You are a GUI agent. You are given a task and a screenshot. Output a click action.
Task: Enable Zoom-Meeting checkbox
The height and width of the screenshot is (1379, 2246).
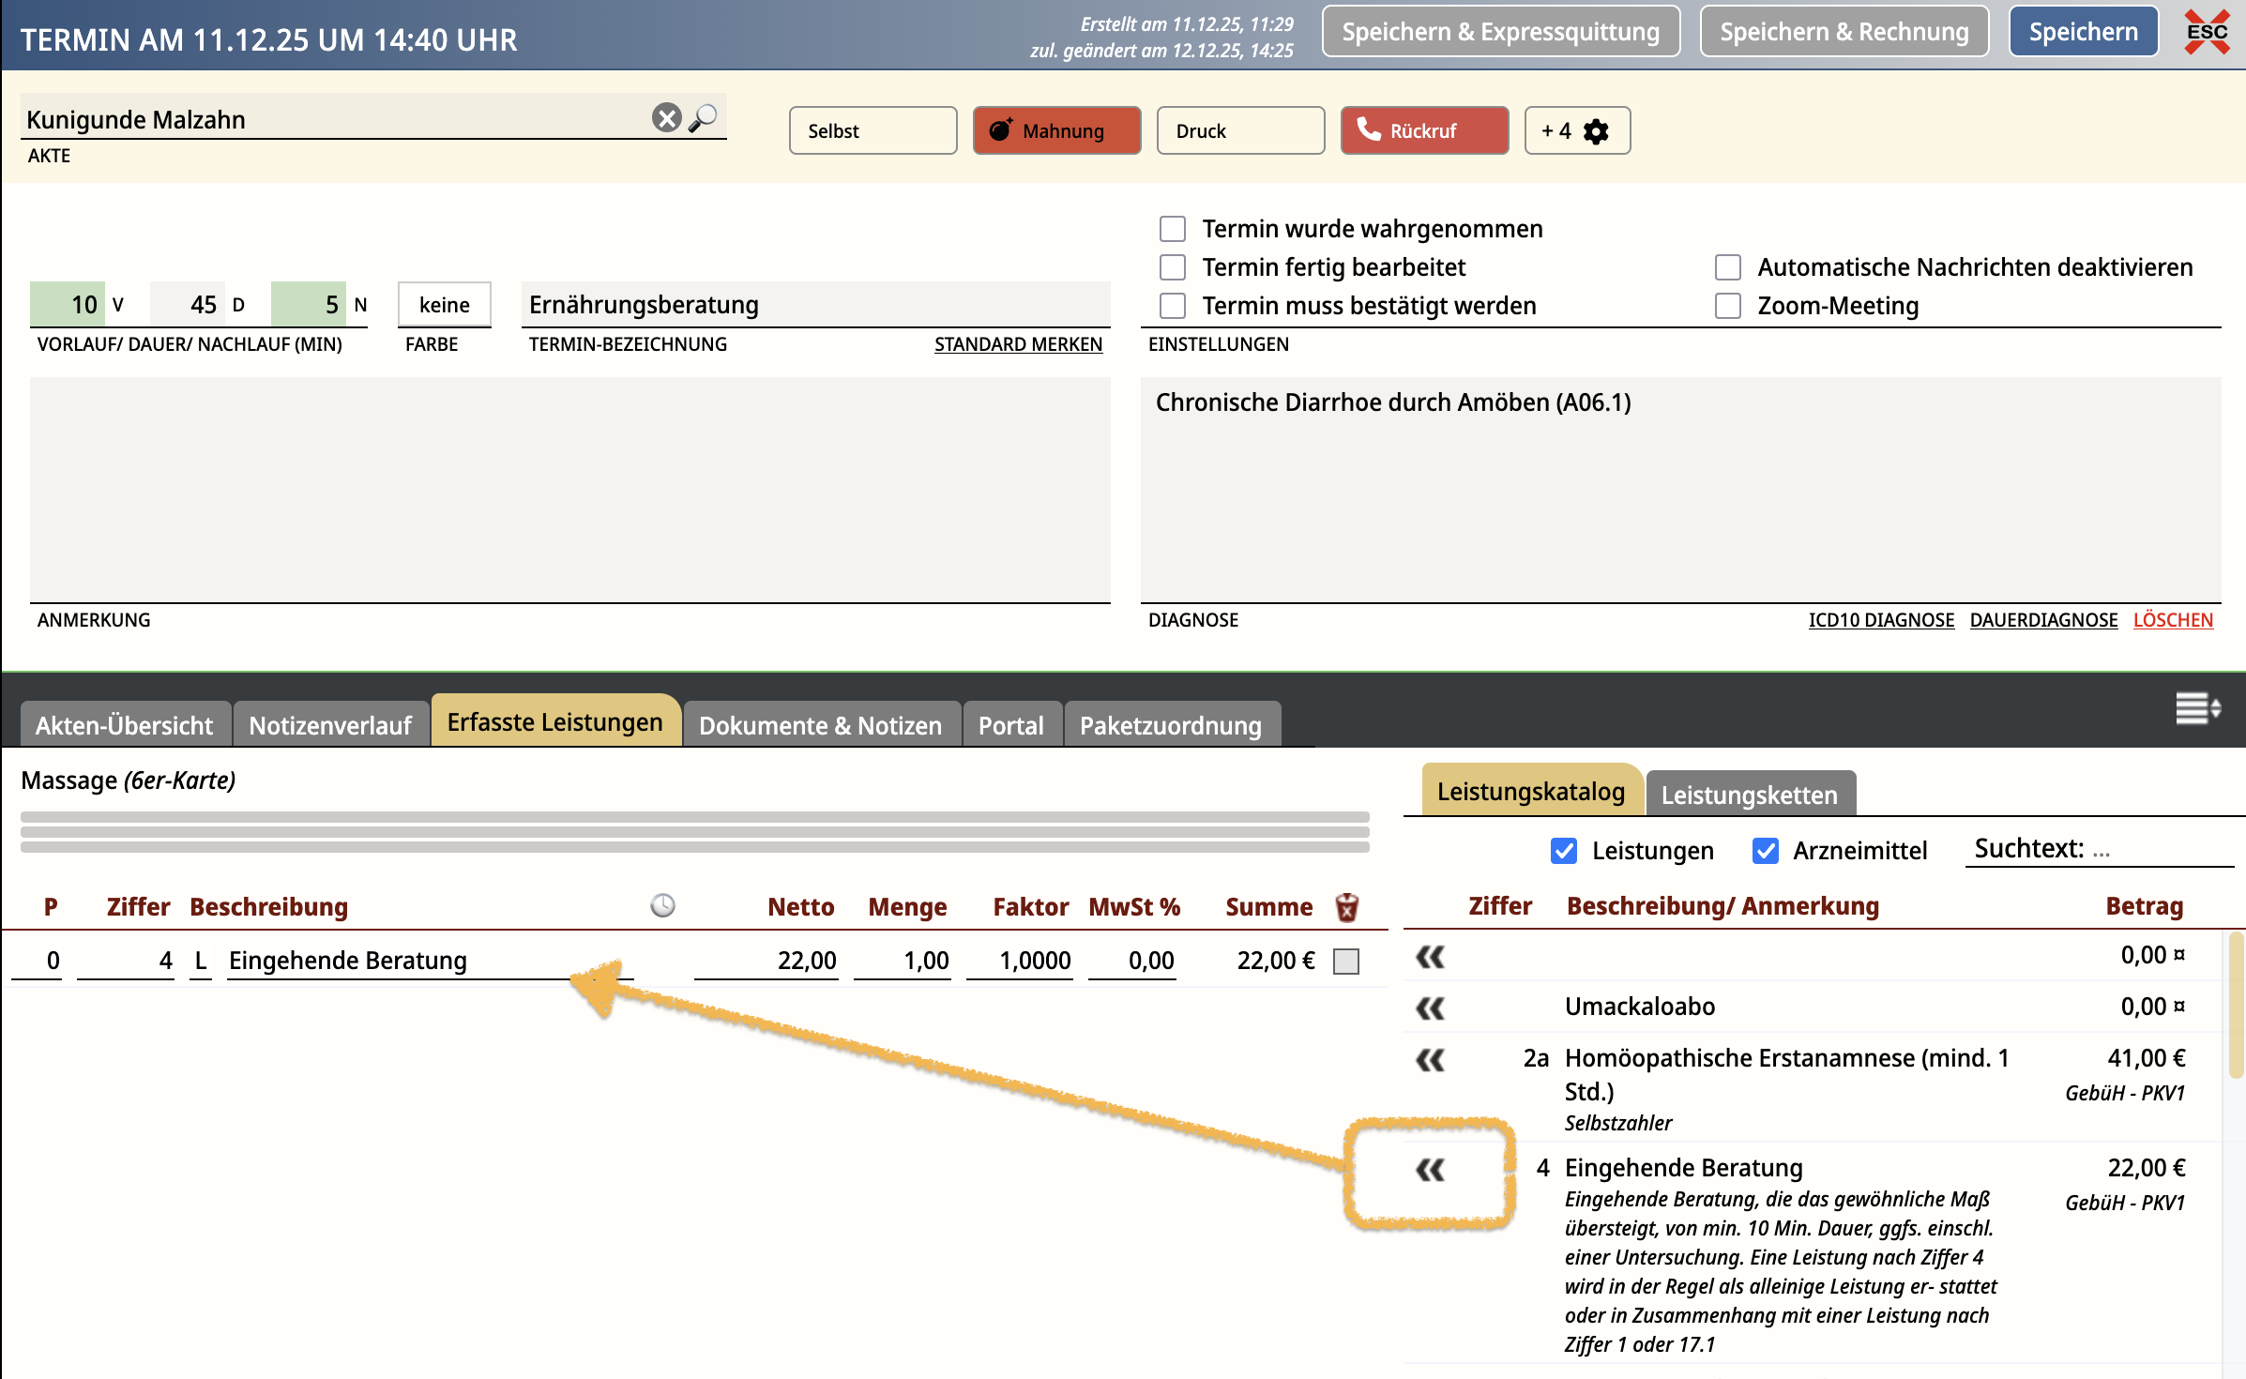click(1727, 306)
